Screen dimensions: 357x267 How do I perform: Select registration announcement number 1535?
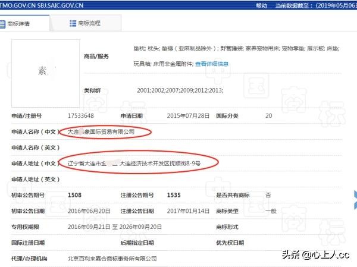click(174, 195)
